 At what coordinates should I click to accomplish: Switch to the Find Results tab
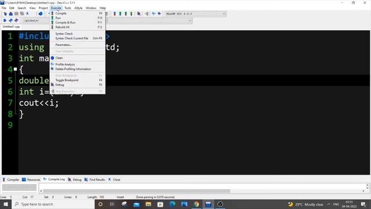(94, 179)
